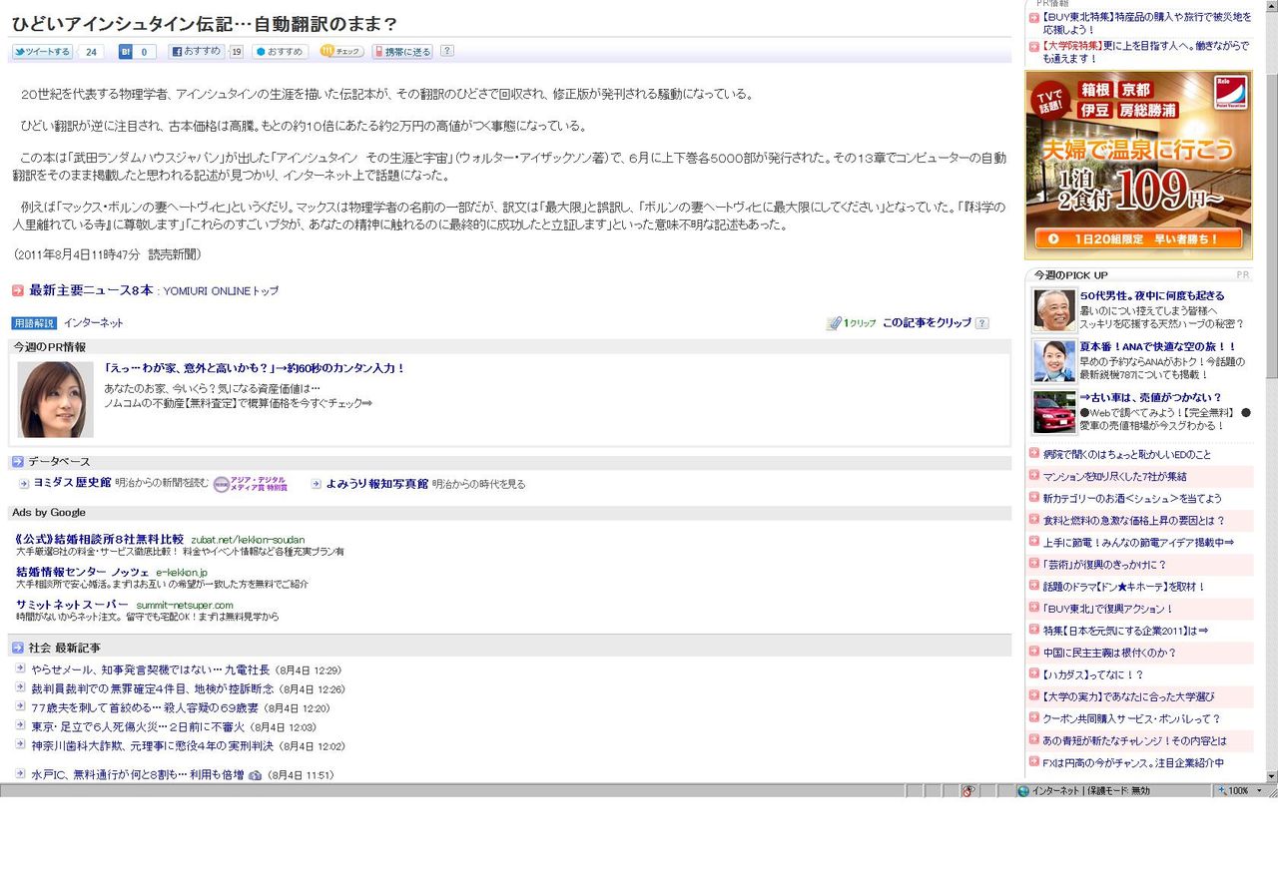1278x889 pixels.
Task: Click この記事をクリップ link
Action: pyautogui.click(x=927, y=323)
